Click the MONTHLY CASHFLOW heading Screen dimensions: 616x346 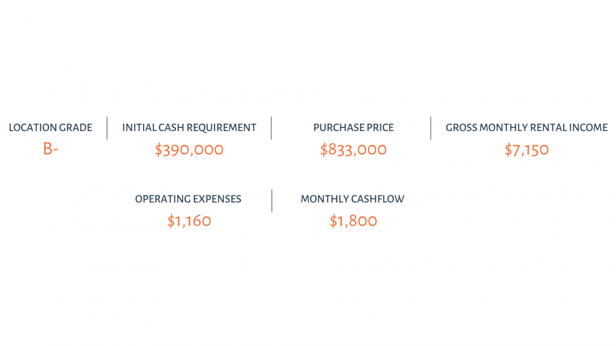(352, 199)
